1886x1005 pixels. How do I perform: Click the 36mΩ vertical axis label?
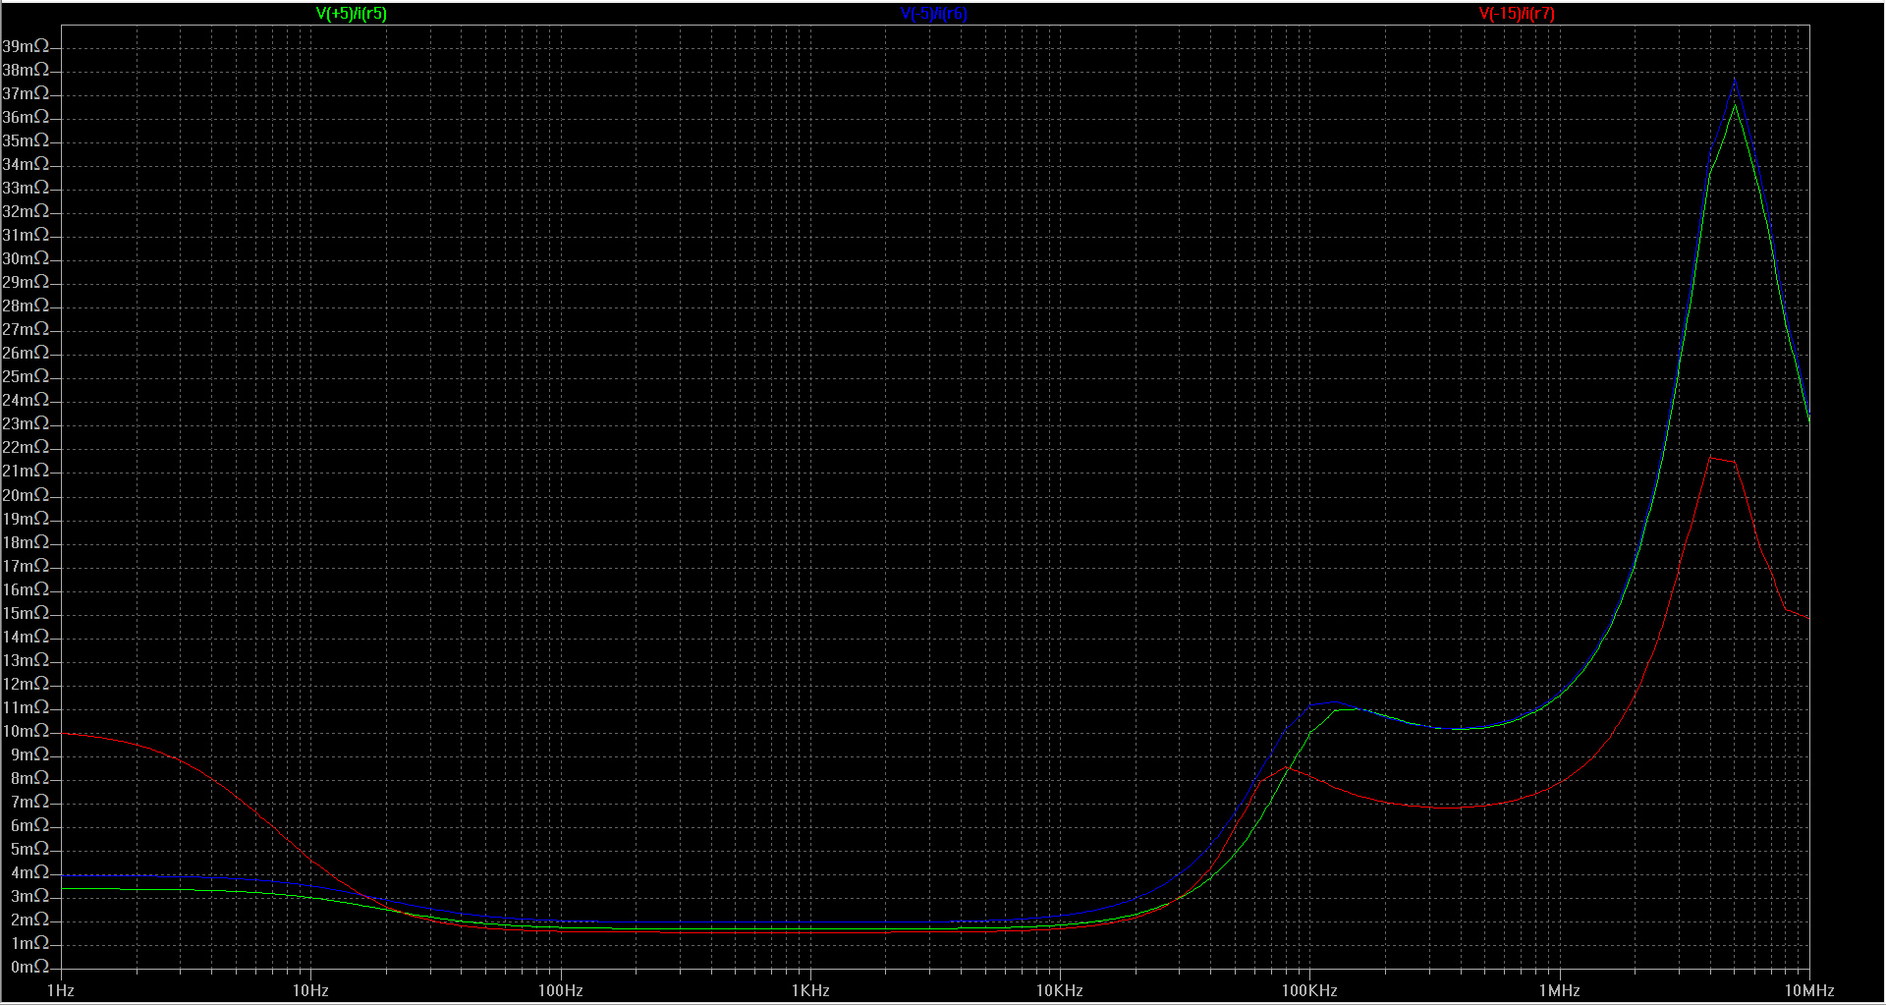[26, 117]
